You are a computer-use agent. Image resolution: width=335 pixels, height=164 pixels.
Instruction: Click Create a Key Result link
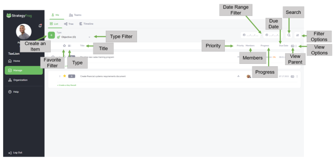pos(67,85)
